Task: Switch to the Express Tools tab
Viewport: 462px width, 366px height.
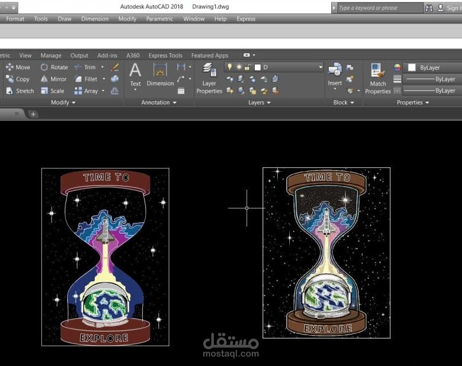Action: (165, 55)
